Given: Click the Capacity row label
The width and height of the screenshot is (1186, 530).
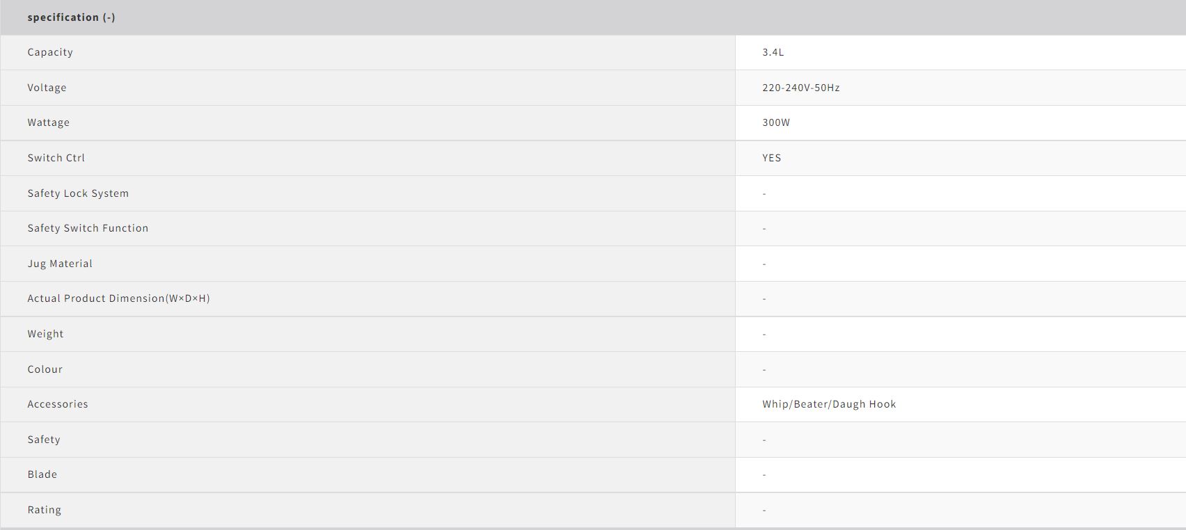Looking at the screenshot, I should click(x=50, y=52).
